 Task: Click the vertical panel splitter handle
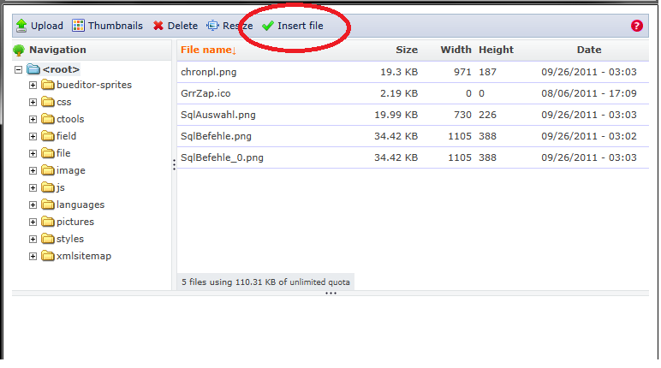(x=175, y=164)
